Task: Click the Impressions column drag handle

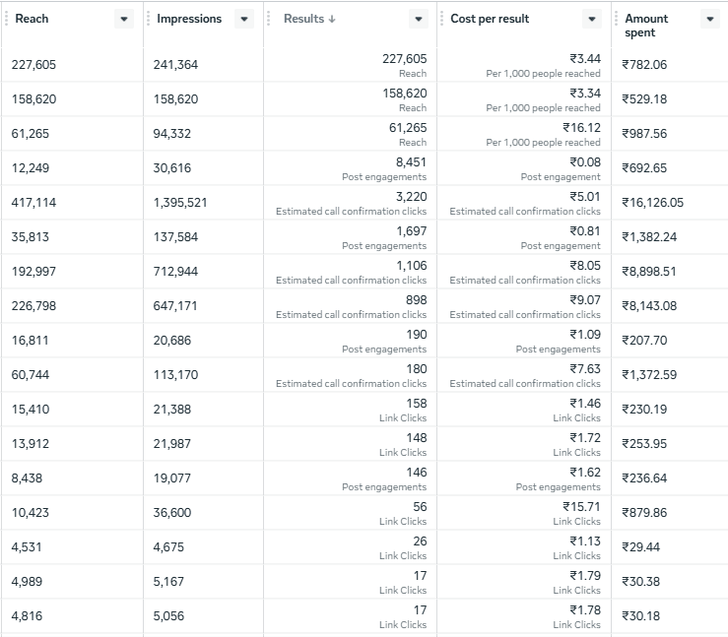Action: coord(148,19)
